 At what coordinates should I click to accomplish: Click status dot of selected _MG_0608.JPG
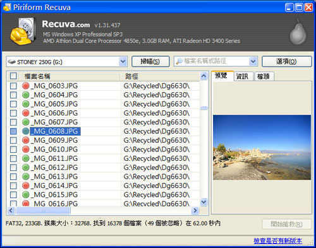26,131
